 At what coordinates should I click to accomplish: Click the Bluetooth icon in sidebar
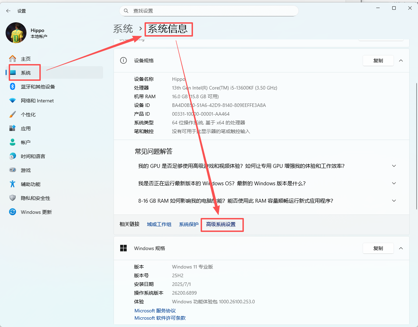(13, 87)
